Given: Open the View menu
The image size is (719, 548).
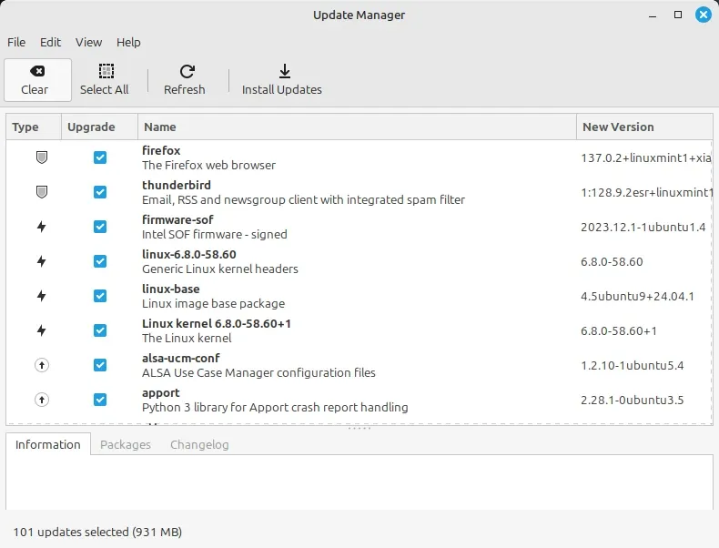Looking at the screenshot, I should coord(88,42).
